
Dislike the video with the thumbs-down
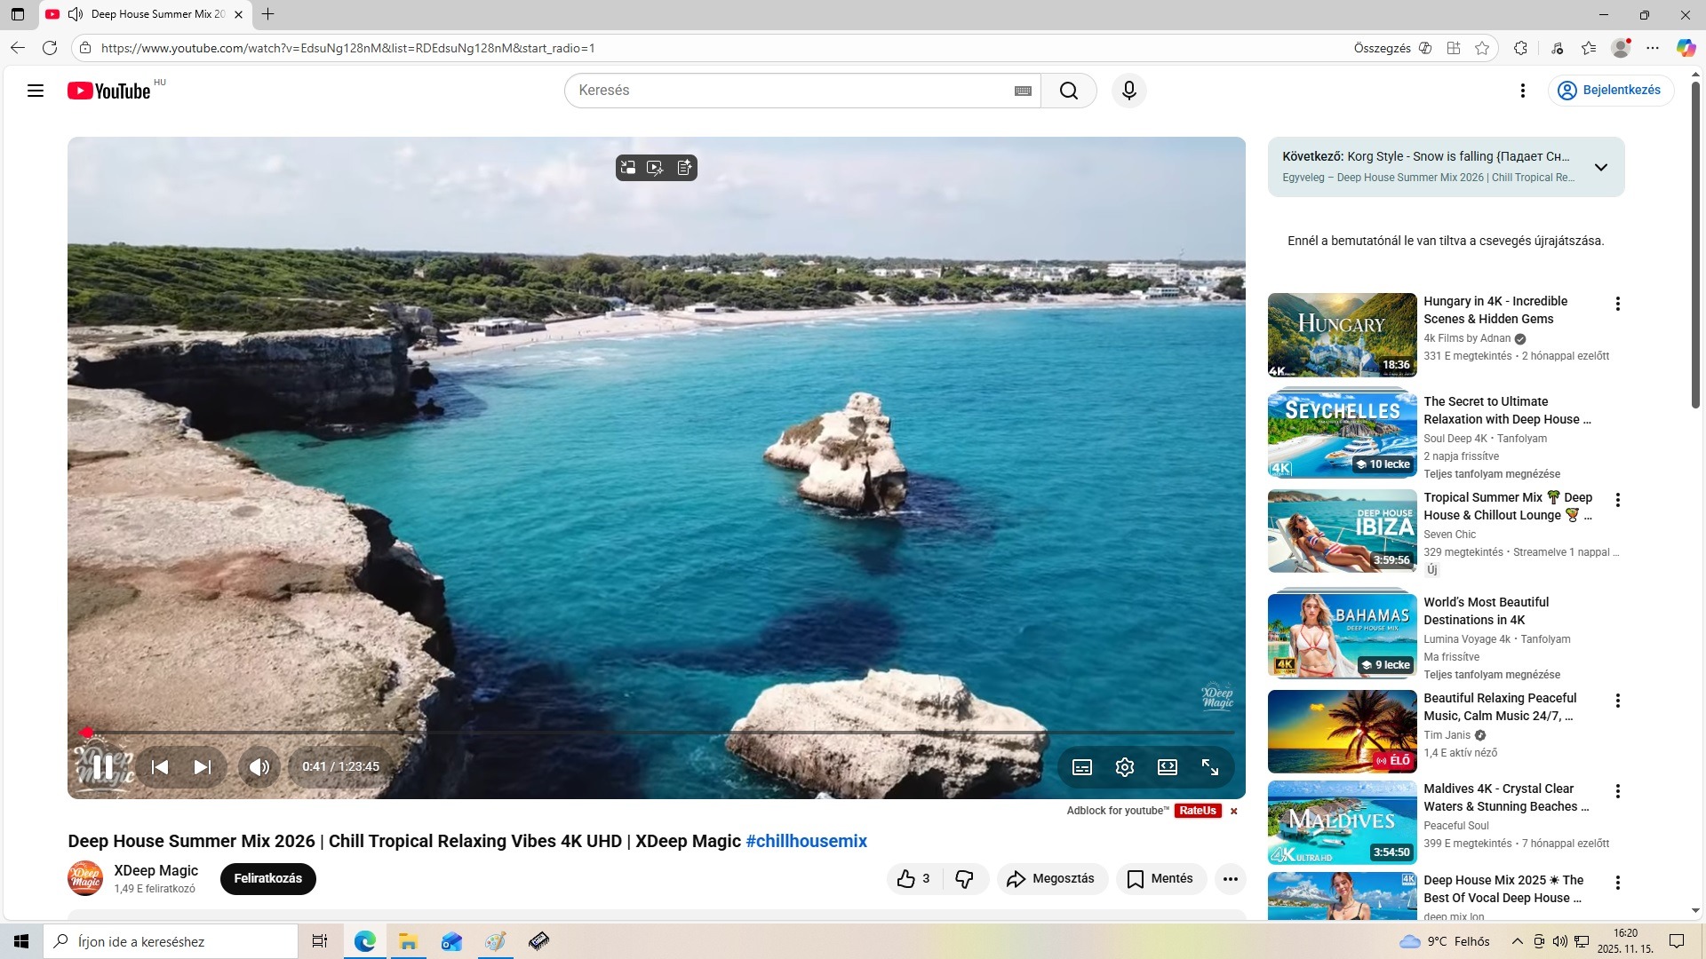coord(964,879)
